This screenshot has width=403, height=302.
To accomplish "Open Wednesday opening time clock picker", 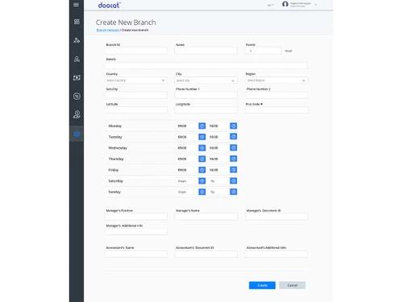I will 202,148.
